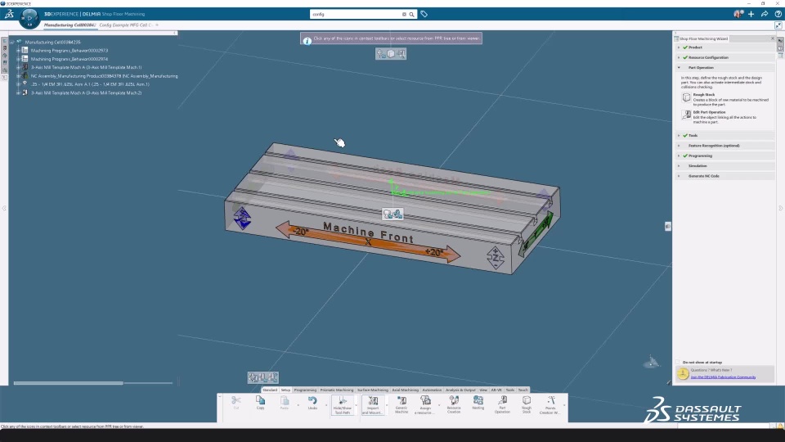Image resolution: width=785 pixels, height=442 pixels.
Task: Expand the Resource Configuration step
Action: 679,57
